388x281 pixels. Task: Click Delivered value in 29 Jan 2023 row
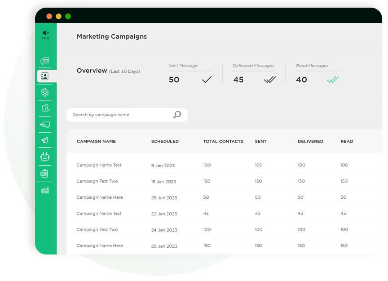[301, 245]
